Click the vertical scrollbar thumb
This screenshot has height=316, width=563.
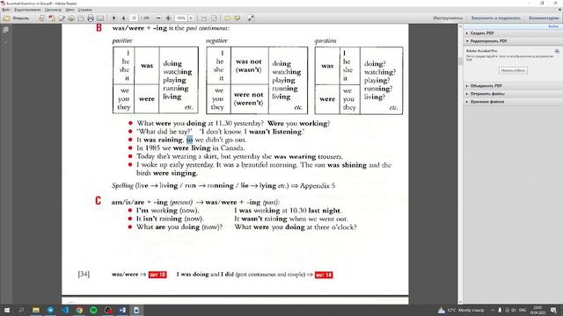coord(460,61)
